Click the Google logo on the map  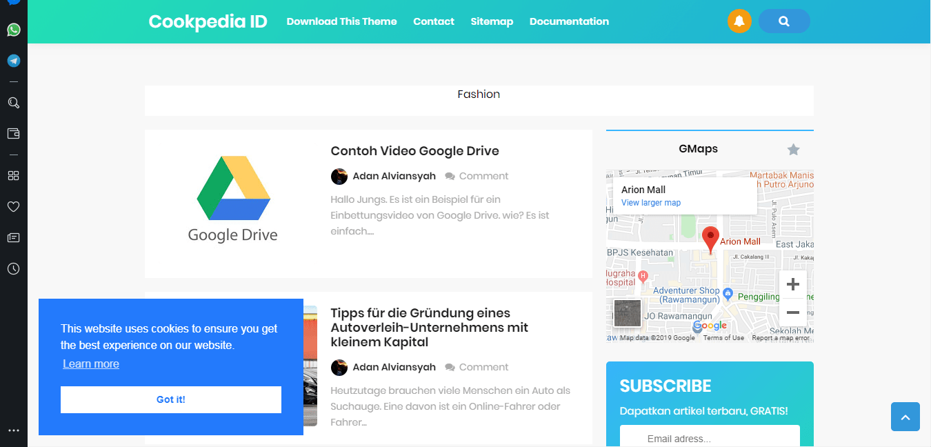(710, 326)
